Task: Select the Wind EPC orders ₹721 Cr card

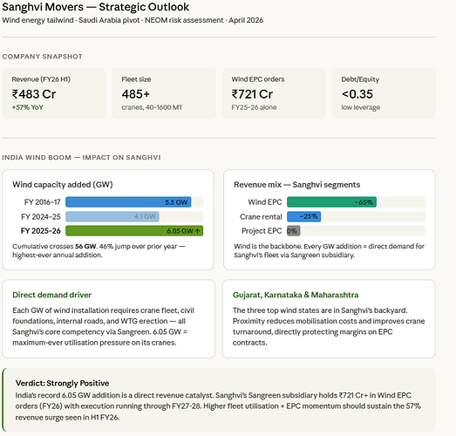Action: click(x=274, y=93)
